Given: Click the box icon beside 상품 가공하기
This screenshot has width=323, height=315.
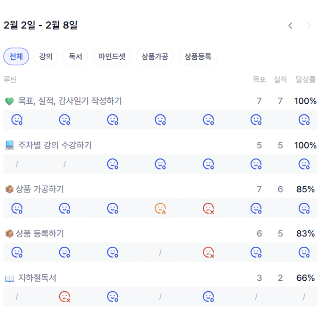Looking at the screenshot, I should 9,189.
